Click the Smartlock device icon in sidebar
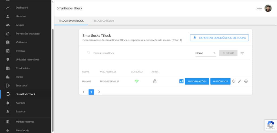This screenshot has width=277, height=133. point(8,85)
